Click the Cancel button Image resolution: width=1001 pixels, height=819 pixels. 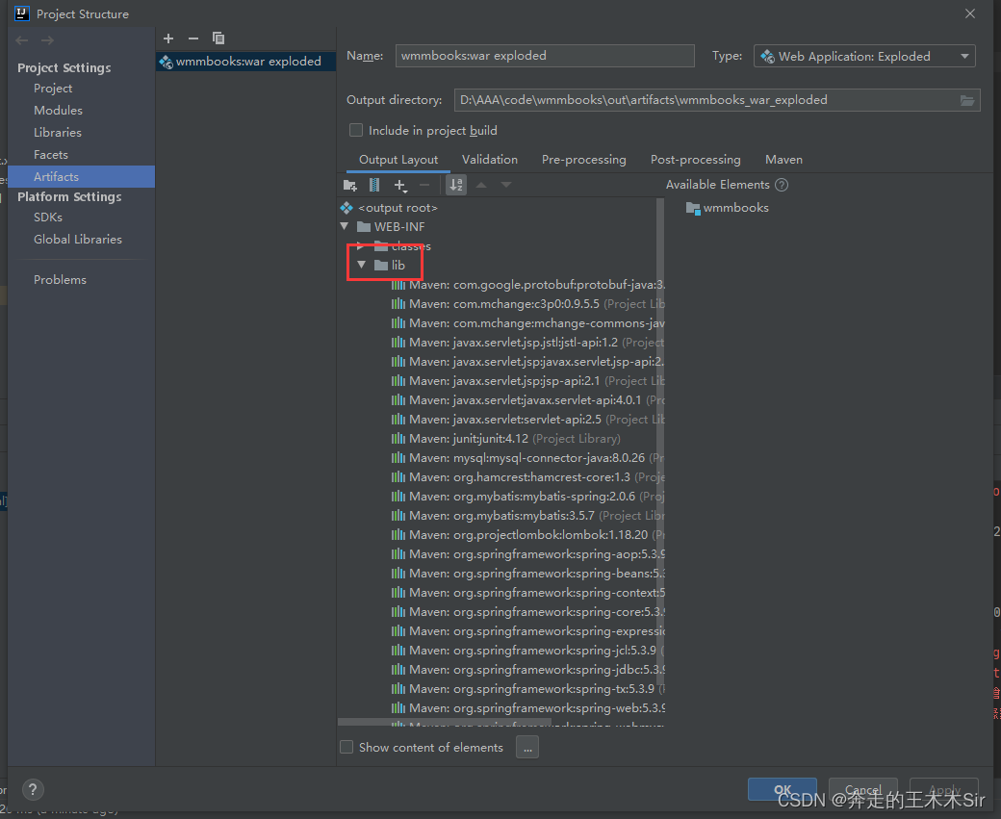point(863,789)
